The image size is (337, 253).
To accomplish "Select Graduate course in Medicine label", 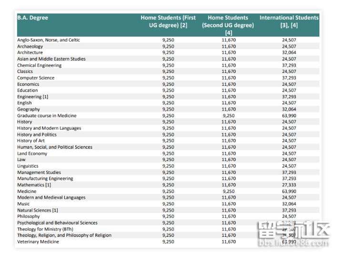I will (x=47, y=116).
